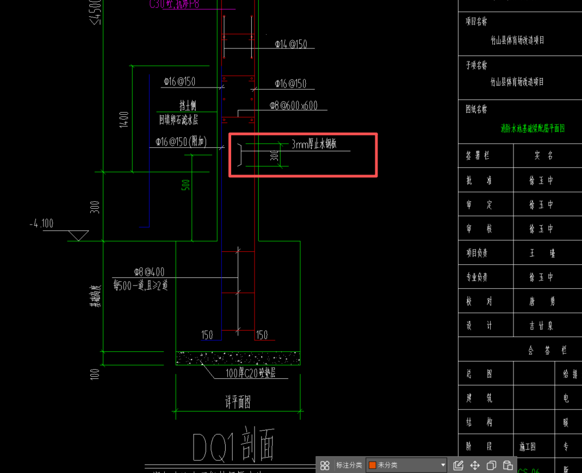Select the 100厚C20砼垫层 callout text

251,373
